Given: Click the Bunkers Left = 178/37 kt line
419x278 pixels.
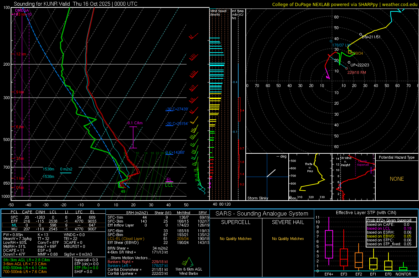Looking at the screenshot, I should 138,266.
